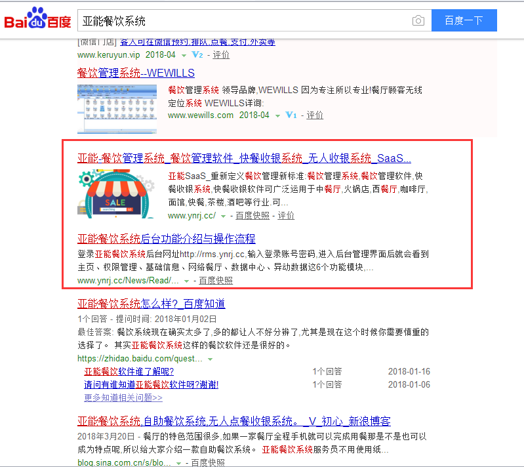This screenshot has height=467, width=524.
Task: Open partially visible 客人可在微信预约 link
Action: [197, 42]
